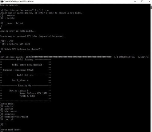Click the '[0] : ncov - latest' entry

point(12,23)
